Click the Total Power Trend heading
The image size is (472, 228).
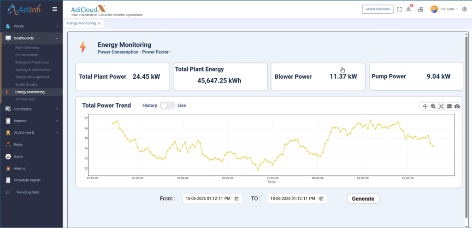(106, 105)
